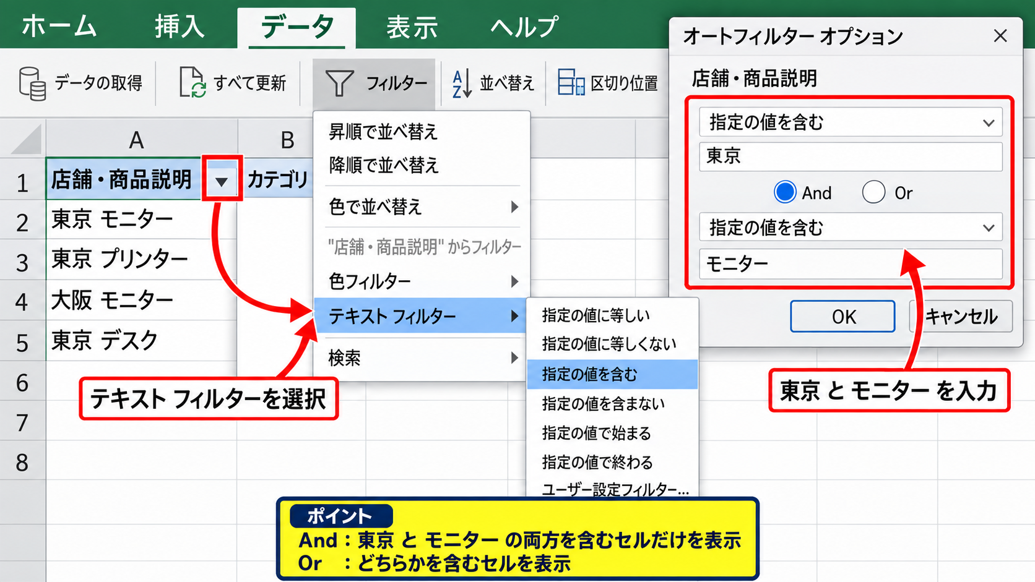Image resolution: width=1035 pixels, height=582 pixels.
Task: Select 指定の値に等しくない in the submenu
Action: click(612, 344)
